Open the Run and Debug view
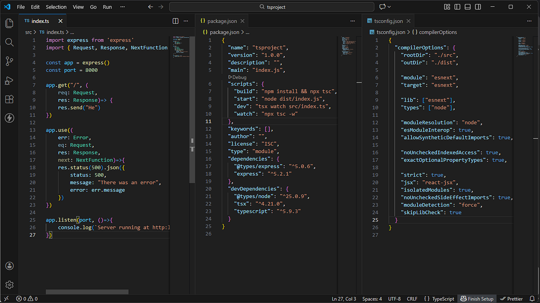This screenshot has width=540, height=303. (9, 80)
